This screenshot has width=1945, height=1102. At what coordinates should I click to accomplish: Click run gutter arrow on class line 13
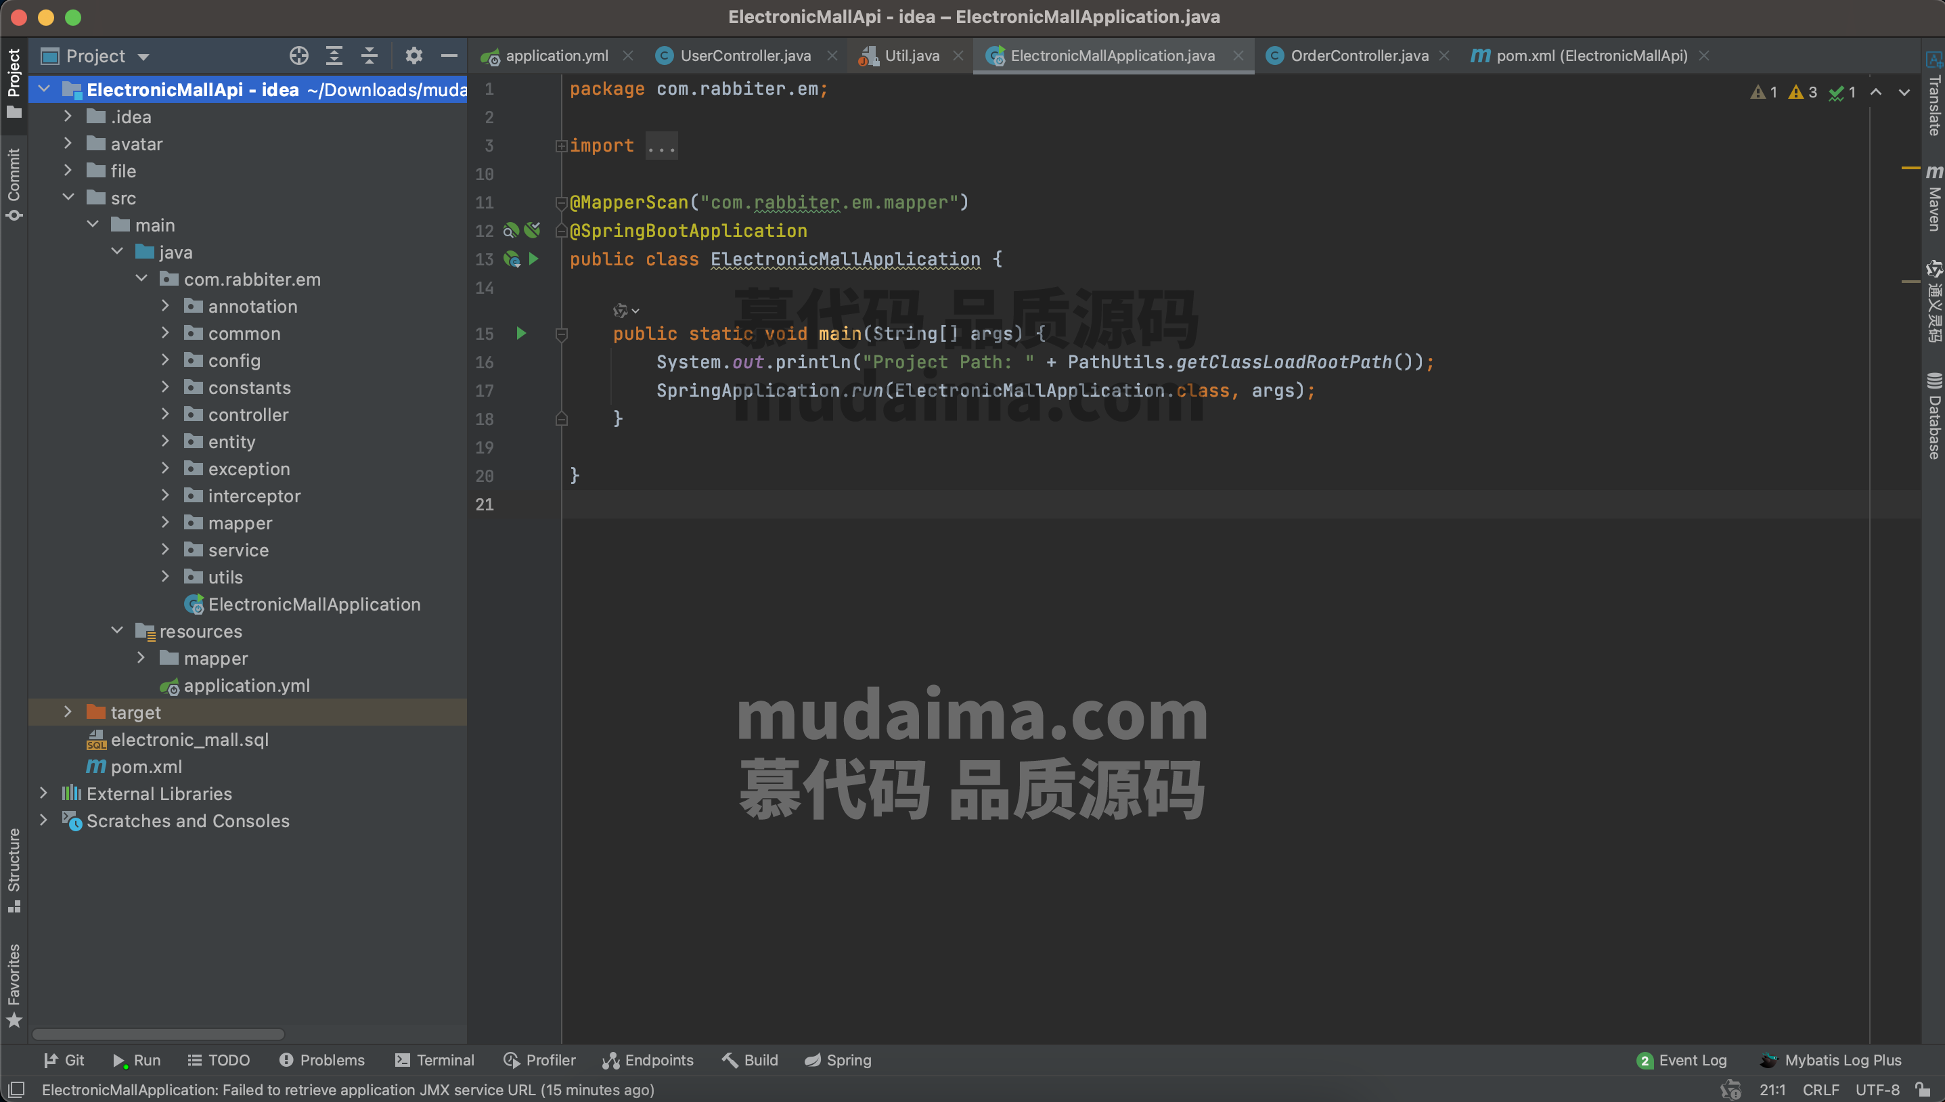[x=533, y=259]
